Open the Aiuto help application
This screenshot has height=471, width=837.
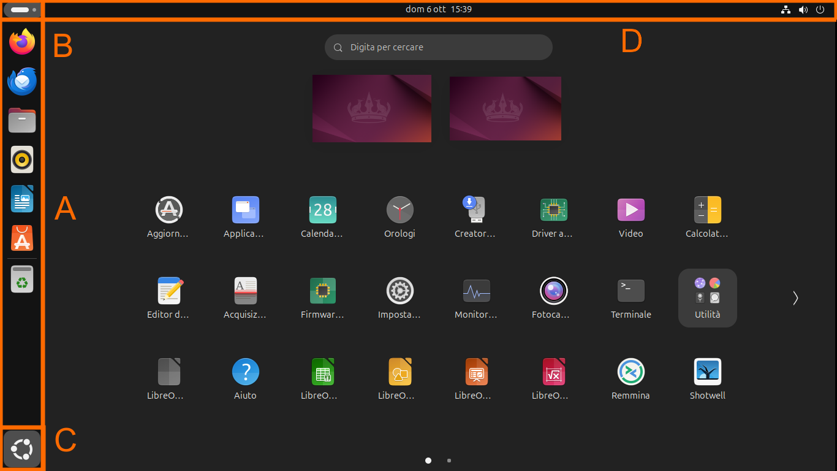pos(245,372)
